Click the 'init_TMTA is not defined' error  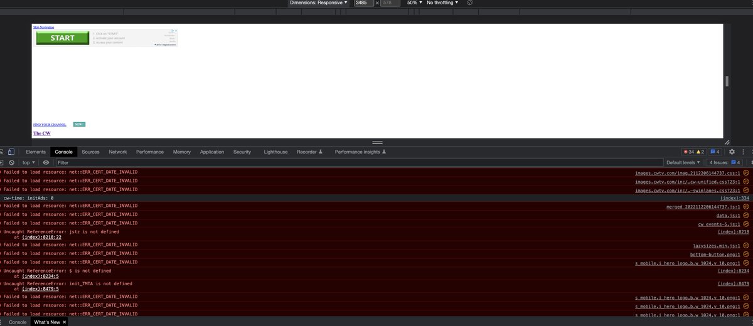[68, 283]
